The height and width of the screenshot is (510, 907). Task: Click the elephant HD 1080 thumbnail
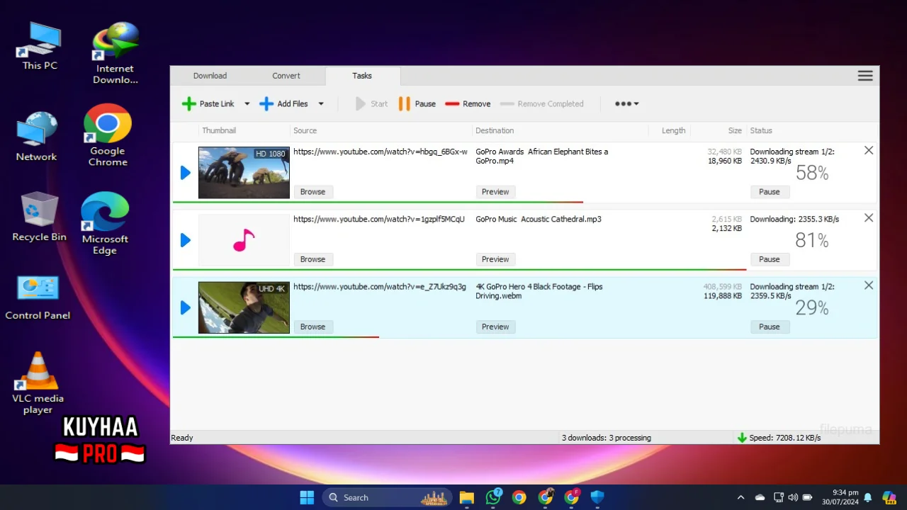pyautogui.click(x=244, y=173)
